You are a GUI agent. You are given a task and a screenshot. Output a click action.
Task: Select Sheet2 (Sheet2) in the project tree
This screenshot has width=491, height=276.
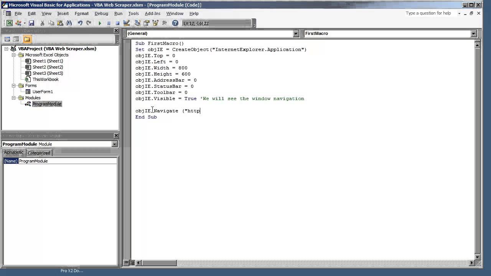tap(48, 67)
